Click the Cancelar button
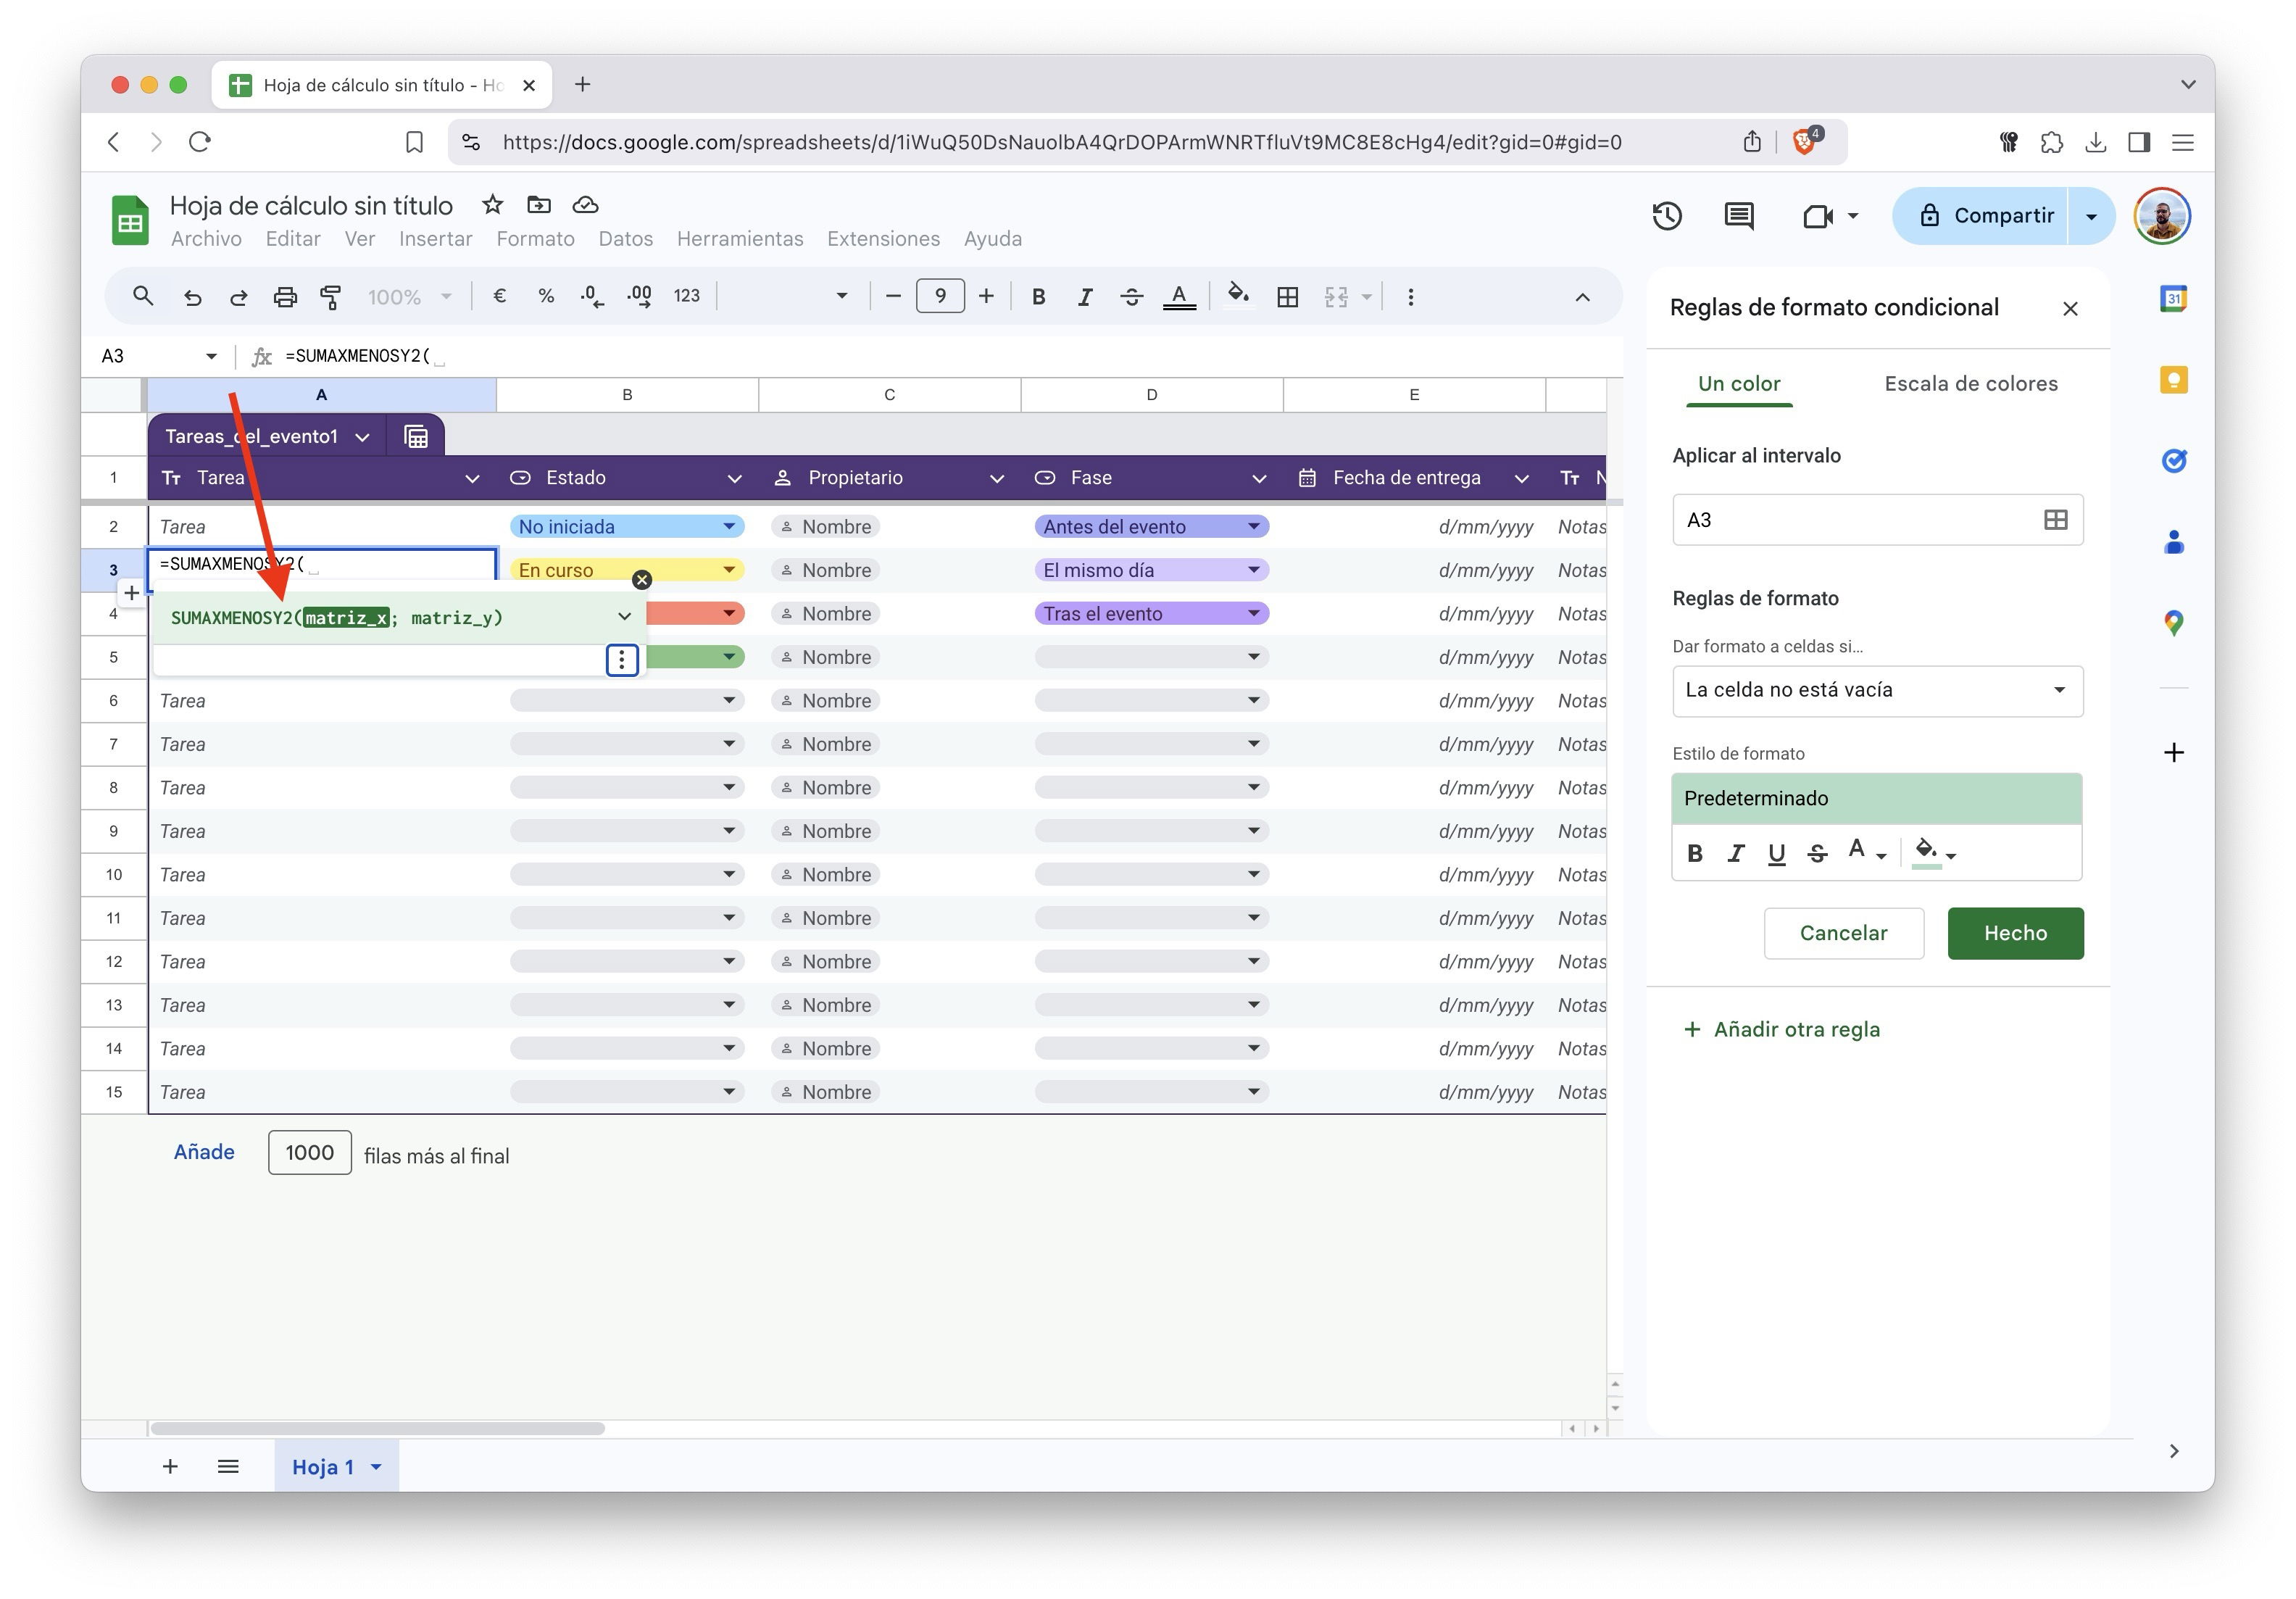The width and height of the screenshot is (2296, 1599). coord(1843,933)
